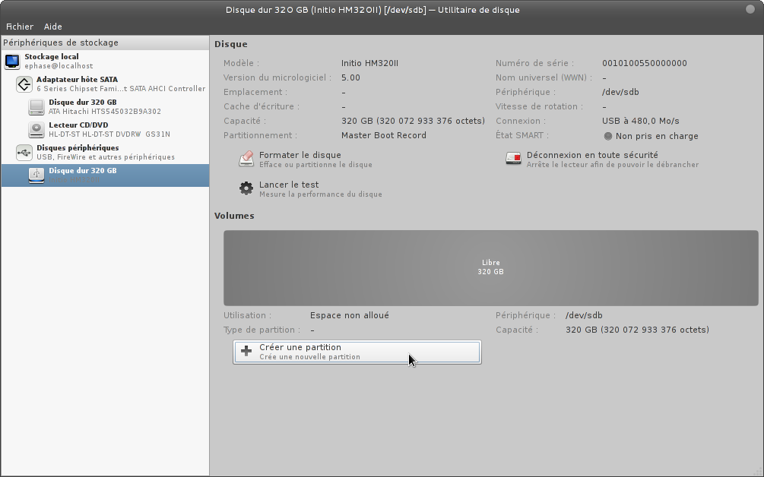Click the USB à 480,0 Mo/s connection value

[640, 121]
